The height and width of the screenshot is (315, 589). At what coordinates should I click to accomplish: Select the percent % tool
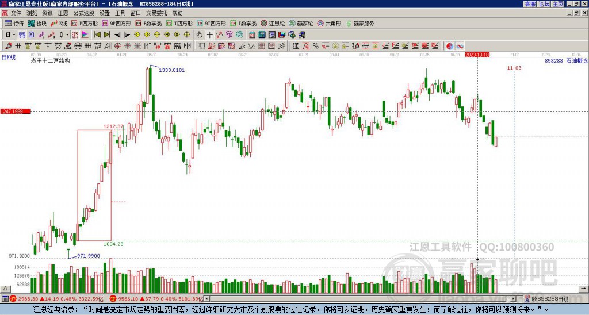(x=316, y=46)
